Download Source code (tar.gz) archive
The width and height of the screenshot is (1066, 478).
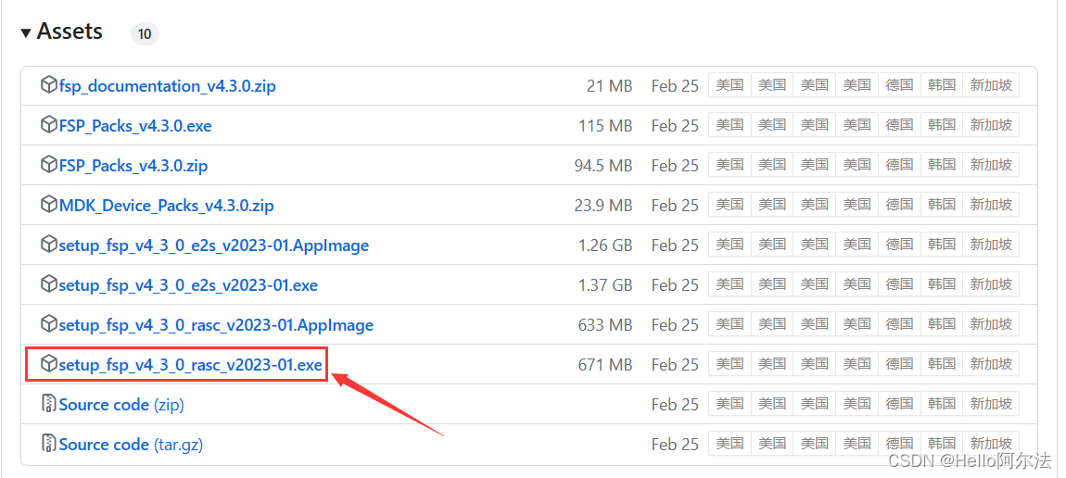[131, 445]
